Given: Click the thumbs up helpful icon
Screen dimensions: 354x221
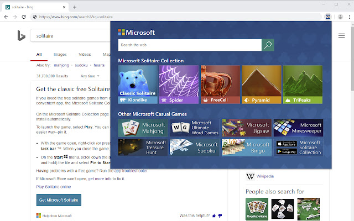Looking at the screenshot, I should 214,216.
